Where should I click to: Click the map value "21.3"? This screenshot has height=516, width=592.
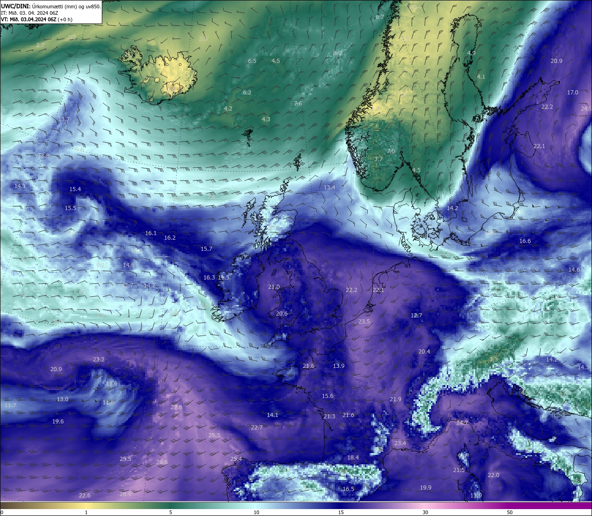(x=329, y=417)
